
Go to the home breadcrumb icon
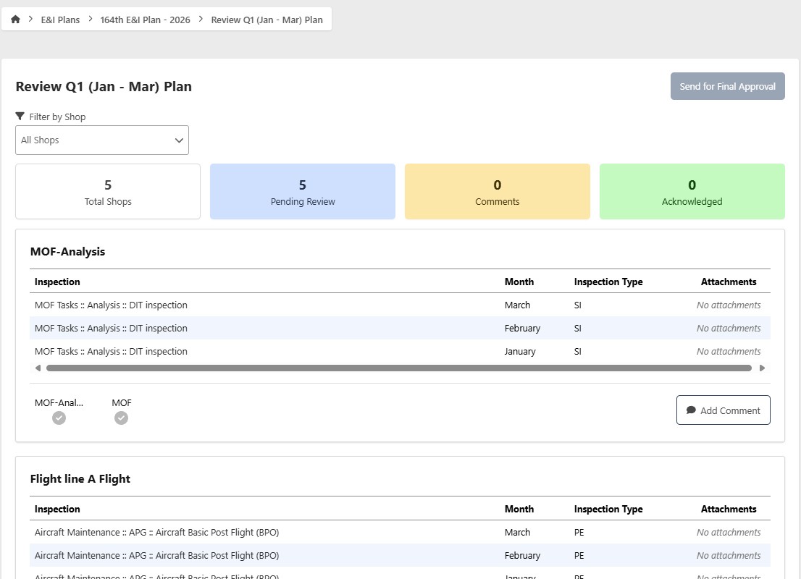[x=15, y=20]
